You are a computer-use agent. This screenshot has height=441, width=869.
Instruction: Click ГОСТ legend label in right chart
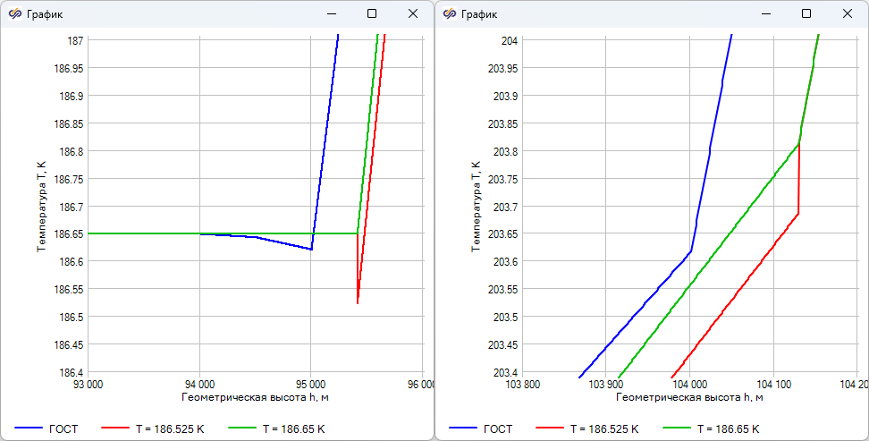tap(498, 429)
